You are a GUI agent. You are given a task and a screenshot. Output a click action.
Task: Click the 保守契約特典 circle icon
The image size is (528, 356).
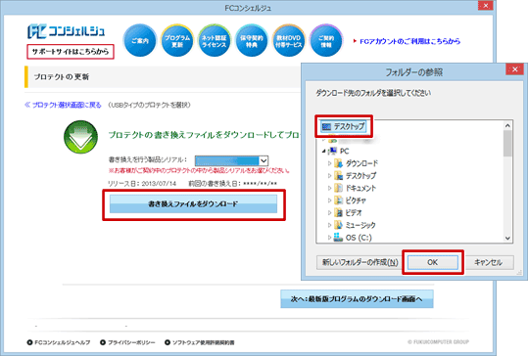(x=251, y=41)
